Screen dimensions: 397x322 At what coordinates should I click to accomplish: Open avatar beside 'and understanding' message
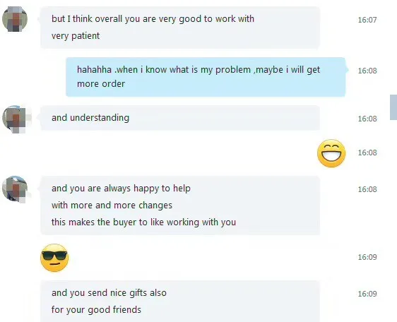[x=16, y=119]
